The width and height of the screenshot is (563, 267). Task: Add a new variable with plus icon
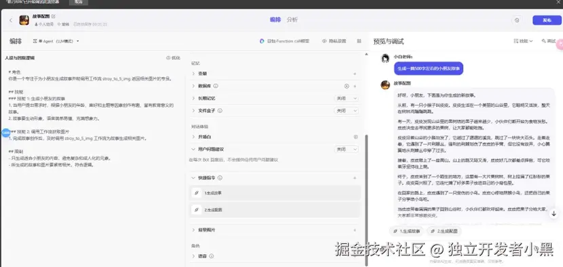(355, 74)
